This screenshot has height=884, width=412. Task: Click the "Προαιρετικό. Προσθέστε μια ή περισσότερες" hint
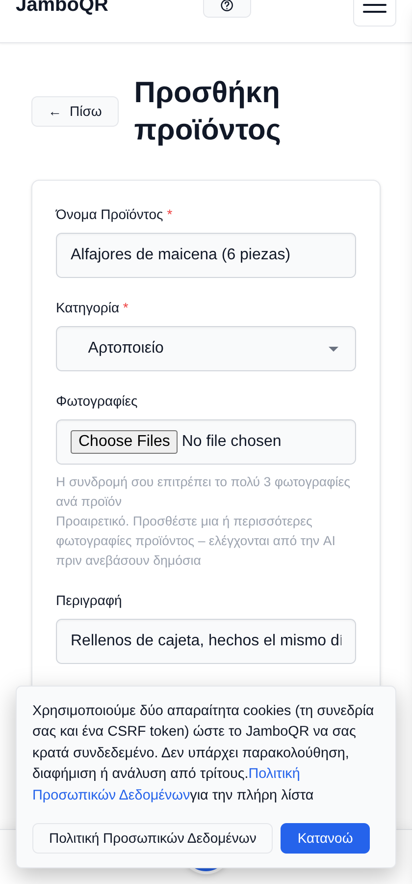pos(196,541)
